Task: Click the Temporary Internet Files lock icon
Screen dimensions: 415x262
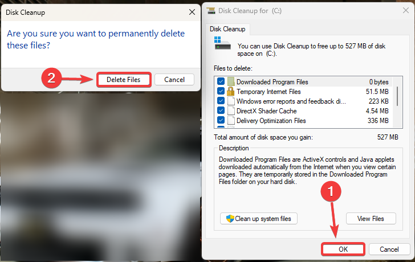Action: (x=231, y=91)
